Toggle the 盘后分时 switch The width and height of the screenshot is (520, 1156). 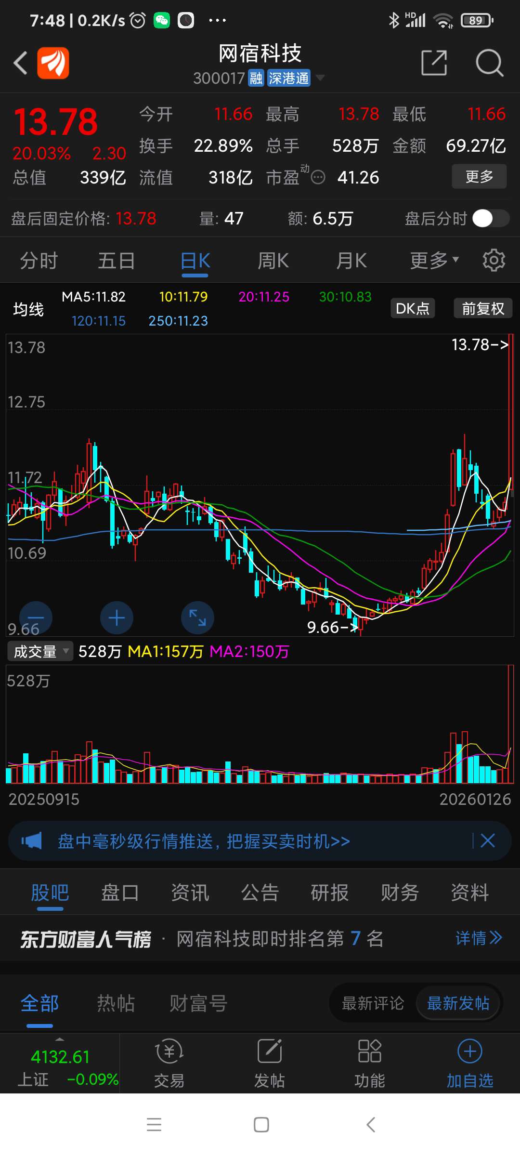pos(491,219)
